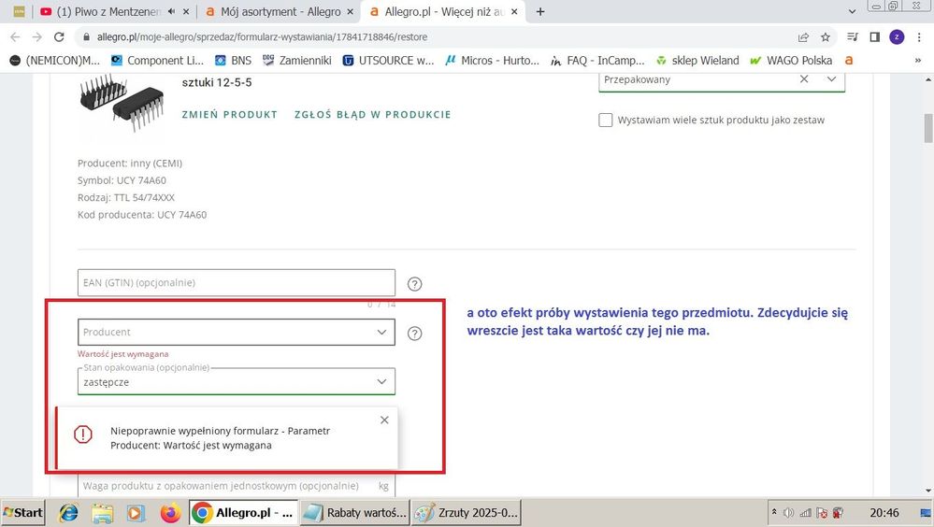Bookmark this page with the star icon
This screenshot has height=527, width=934.
point(826,37)
